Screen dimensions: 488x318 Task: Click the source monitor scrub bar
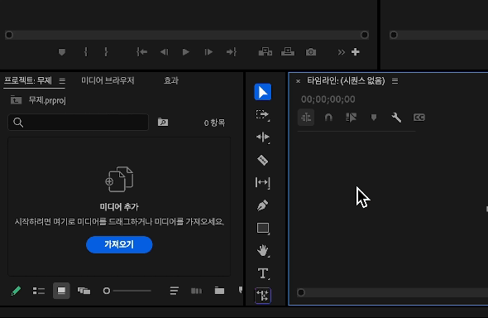click(x=187, y=35)
